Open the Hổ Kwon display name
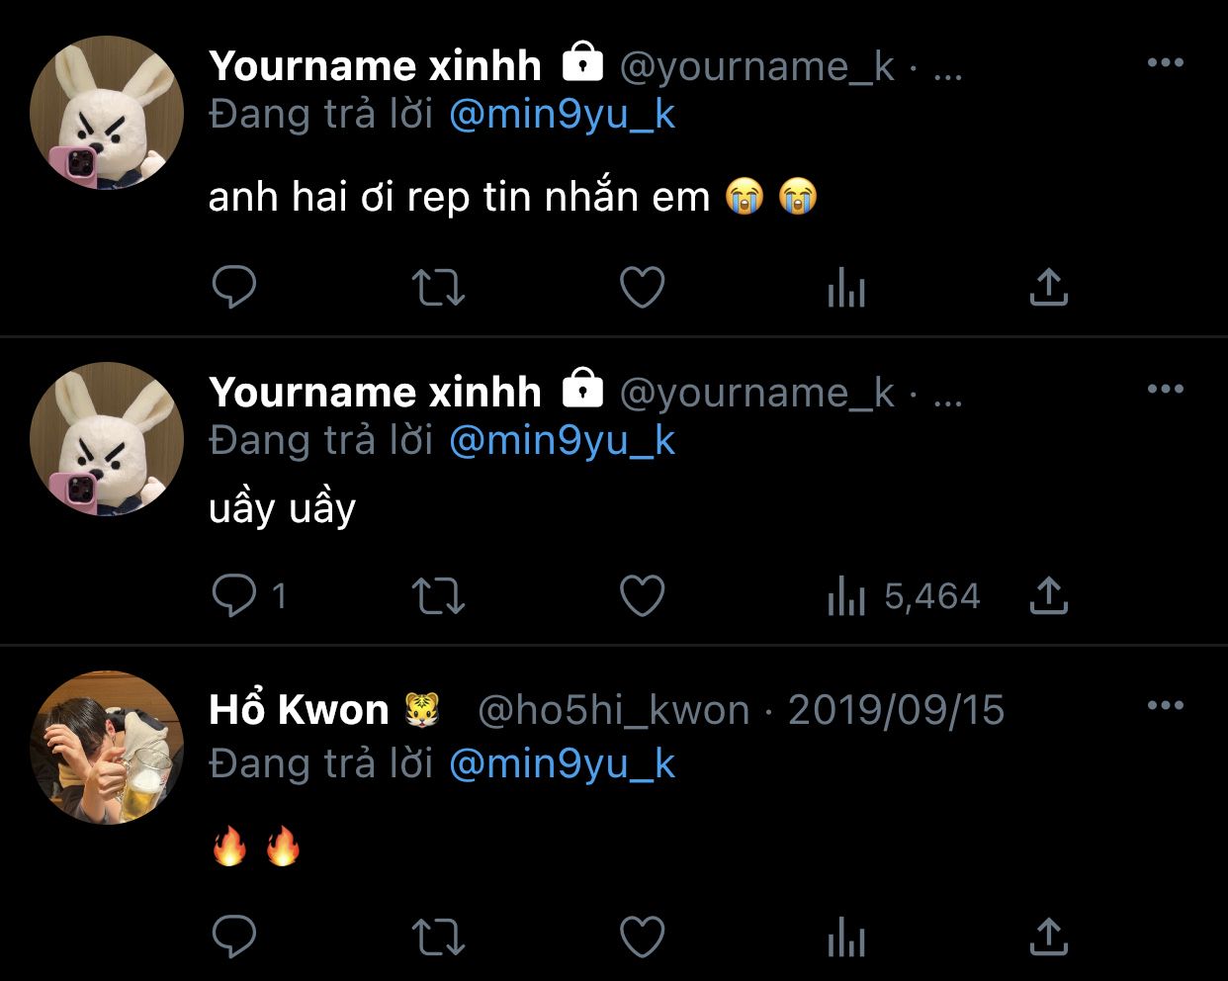This screenshot has width=1228, height=981. 300,710
